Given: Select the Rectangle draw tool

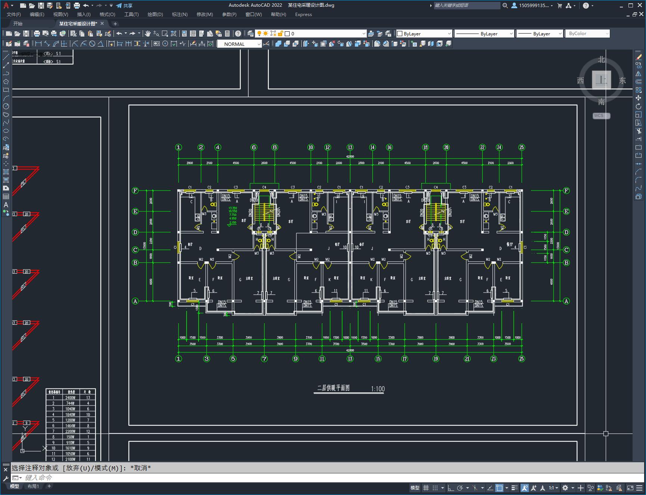Looking at the screenshot, I should point(6,90).
